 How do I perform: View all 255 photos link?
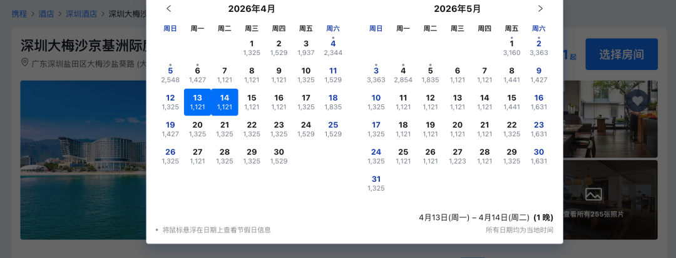click(593, 214)
